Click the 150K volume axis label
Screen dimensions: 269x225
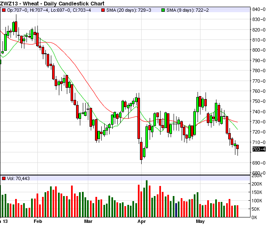pos(257,192)
